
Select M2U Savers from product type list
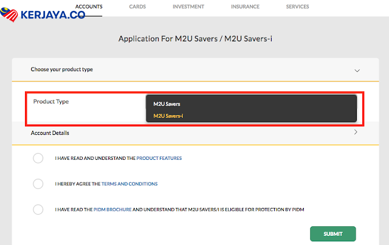[167, 104]
